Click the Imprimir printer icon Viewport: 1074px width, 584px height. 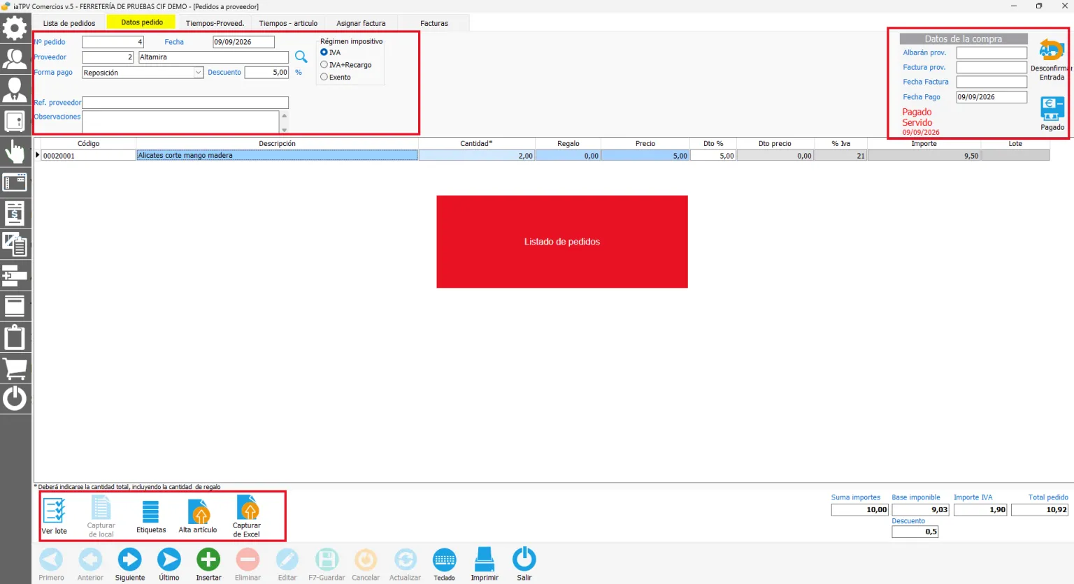485,564
